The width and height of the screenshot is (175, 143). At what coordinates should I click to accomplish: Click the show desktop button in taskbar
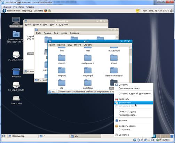[3, 136]
